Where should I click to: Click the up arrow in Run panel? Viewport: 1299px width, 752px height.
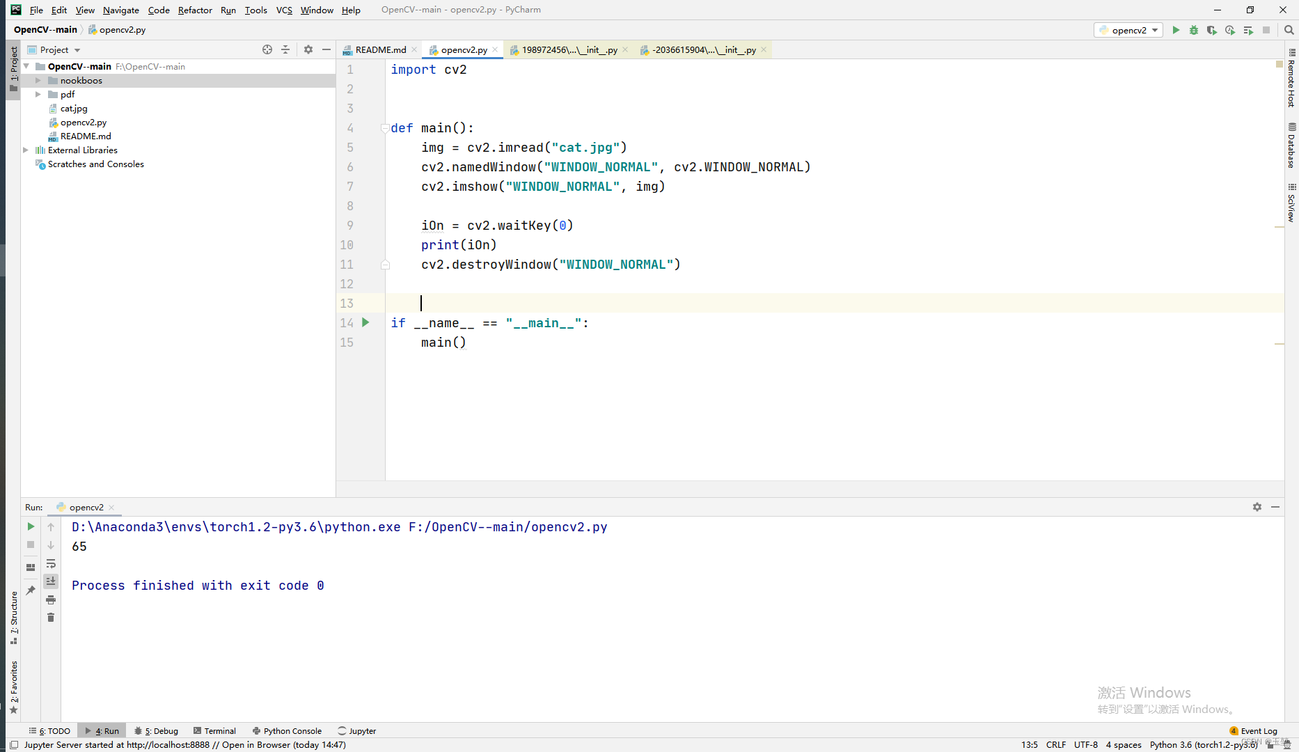click(x=51, y=527)
